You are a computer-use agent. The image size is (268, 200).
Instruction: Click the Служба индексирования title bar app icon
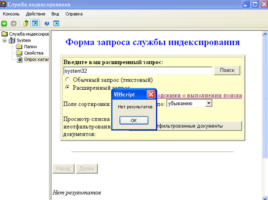click(3, 4)
